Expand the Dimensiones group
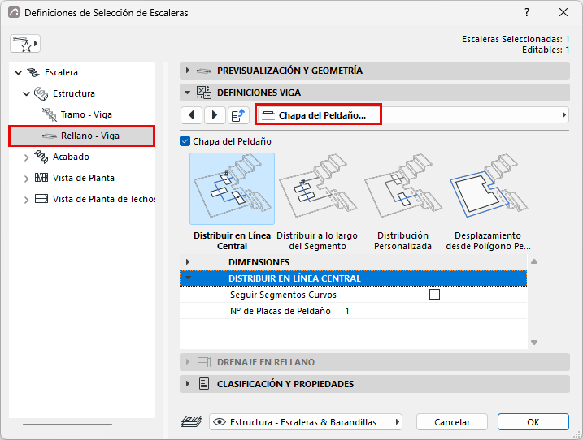The height and width of the screenshot is (440, 583). [x=188, y=261]
